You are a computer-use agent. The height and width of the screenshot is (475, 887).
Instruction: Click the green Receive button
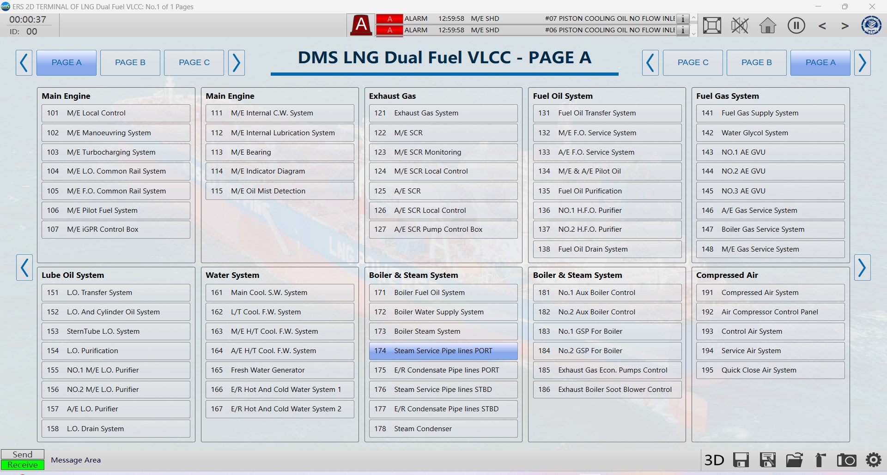(23, 465)
